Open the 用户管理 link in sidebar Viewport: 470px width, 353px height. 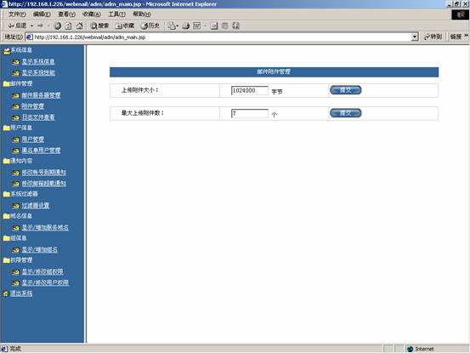pos(33,139)
